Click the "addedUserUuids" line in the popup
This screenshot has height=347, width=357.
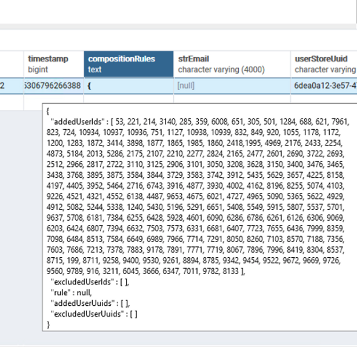(x=90, y=303)
